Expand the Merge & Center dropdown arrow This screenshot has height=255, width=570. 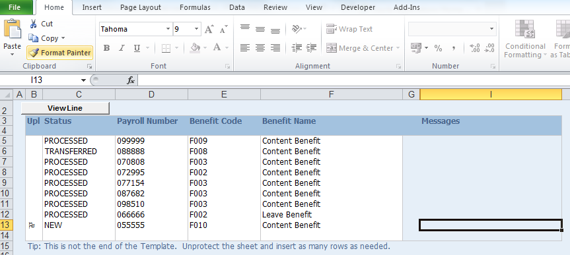tap(398, 48)
